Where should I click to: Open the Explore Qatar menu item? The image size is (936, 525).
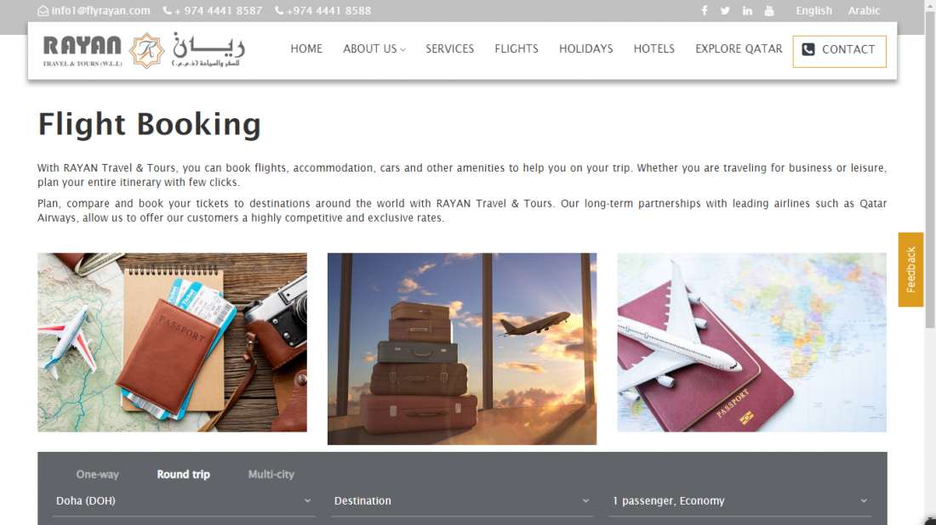point(739,49)
